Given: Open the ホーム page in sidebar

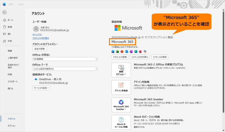Looking at the screenshot, I should 8,20.
